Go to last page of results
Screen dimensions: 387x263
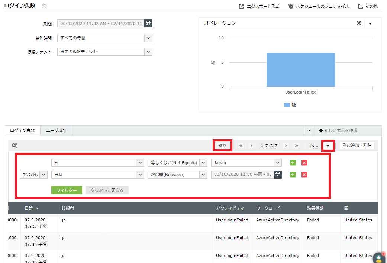tap(296, 146)
